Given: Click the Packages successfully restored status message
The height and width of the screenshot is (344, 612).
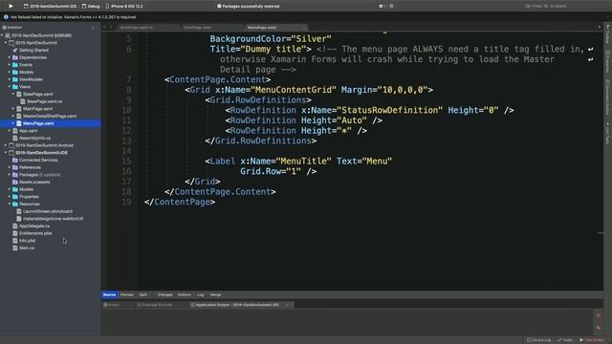Looking at the screenshot, I should pos(249,7).
